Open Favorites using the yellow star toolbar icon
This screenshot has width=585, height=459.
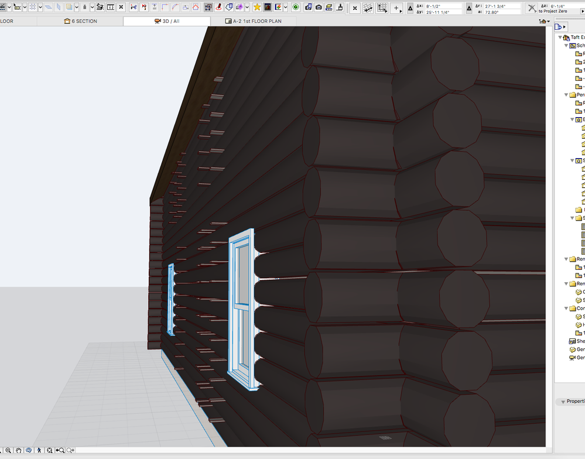[x=256, y=7]
